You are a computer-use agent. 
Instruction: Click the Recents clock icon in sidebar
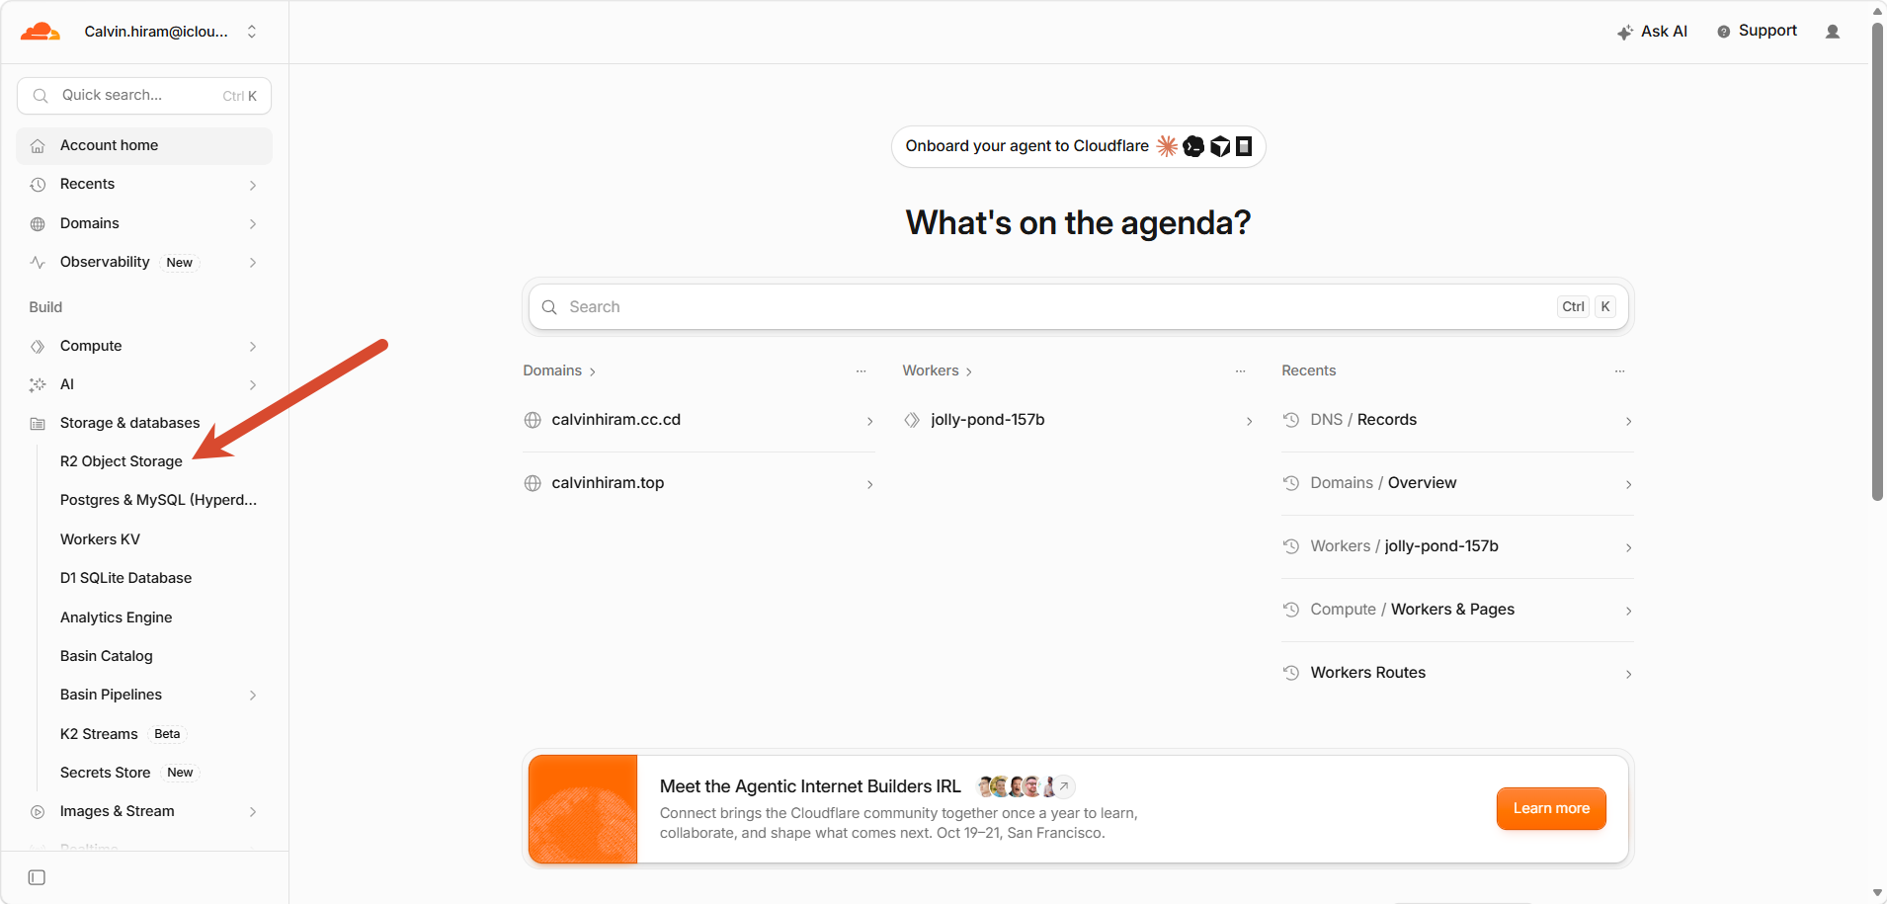tap(38, 185)
